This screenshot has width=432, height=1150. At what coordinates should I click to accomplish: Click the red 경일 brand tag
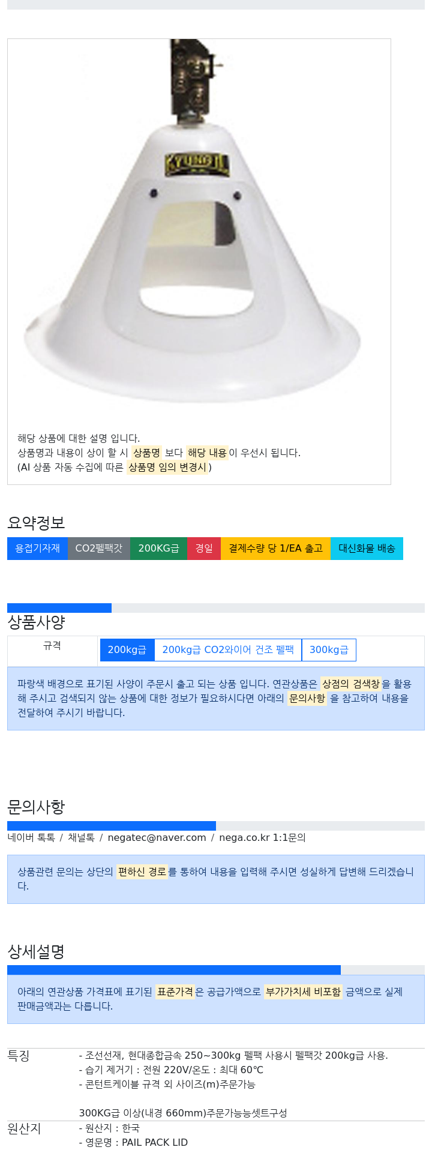204,549
